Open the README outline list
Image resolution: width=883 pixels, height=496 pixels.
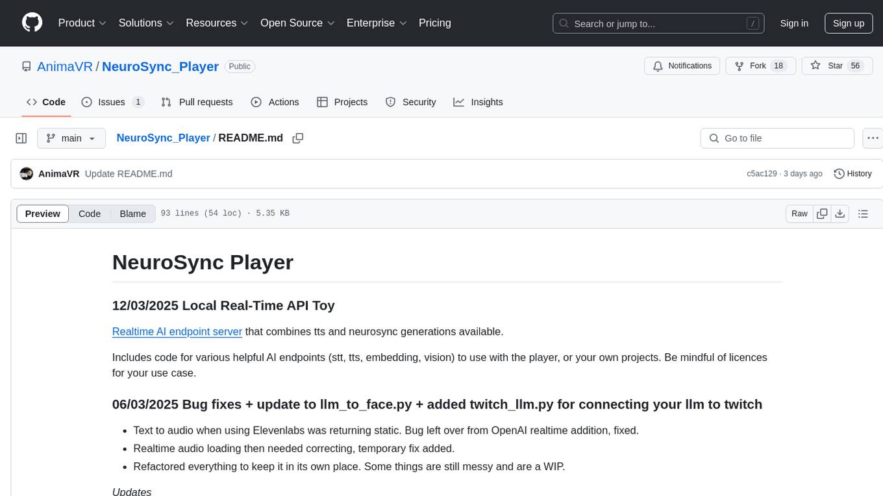(863, 214)
